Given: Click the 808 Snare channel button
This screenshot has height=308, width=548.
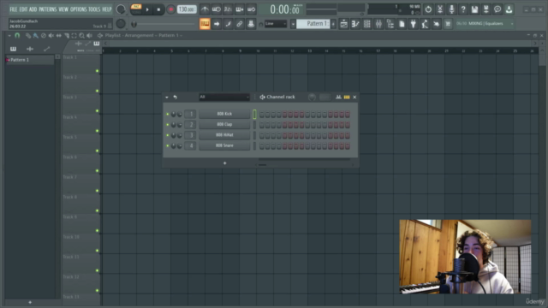Looking at the screenshot, I should click(x=224, y=145).
